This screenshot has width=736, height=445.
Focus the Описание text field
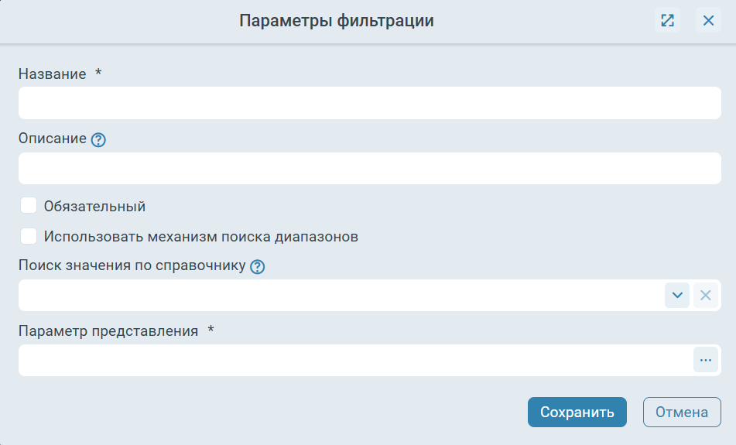(369, 168)
